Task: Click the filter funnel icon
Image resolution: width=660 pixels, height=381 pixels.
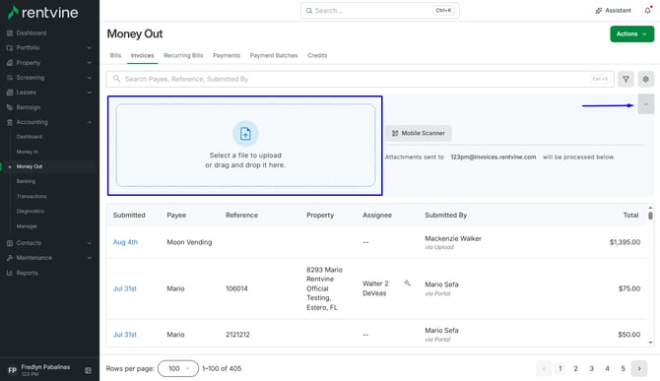Action: pos(626,79)
